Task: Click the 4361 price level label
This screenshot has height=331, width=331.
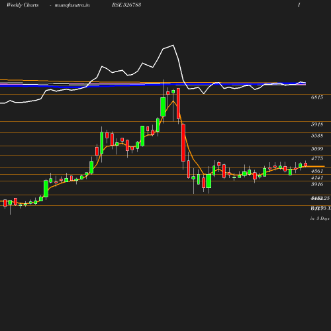Action: tap(317, 171)
